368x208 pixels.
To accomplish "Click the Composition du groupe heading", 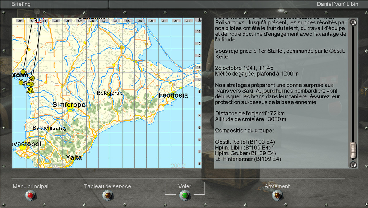I will (245, 130).
